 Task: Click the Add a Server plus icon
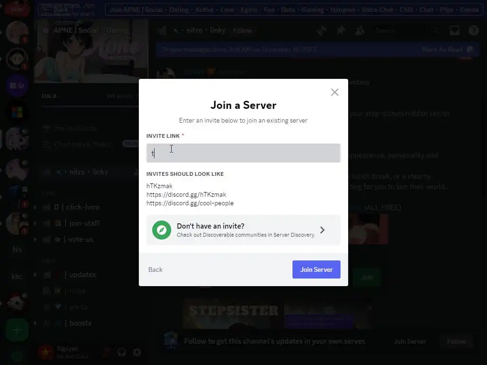[x=17, y=330]
